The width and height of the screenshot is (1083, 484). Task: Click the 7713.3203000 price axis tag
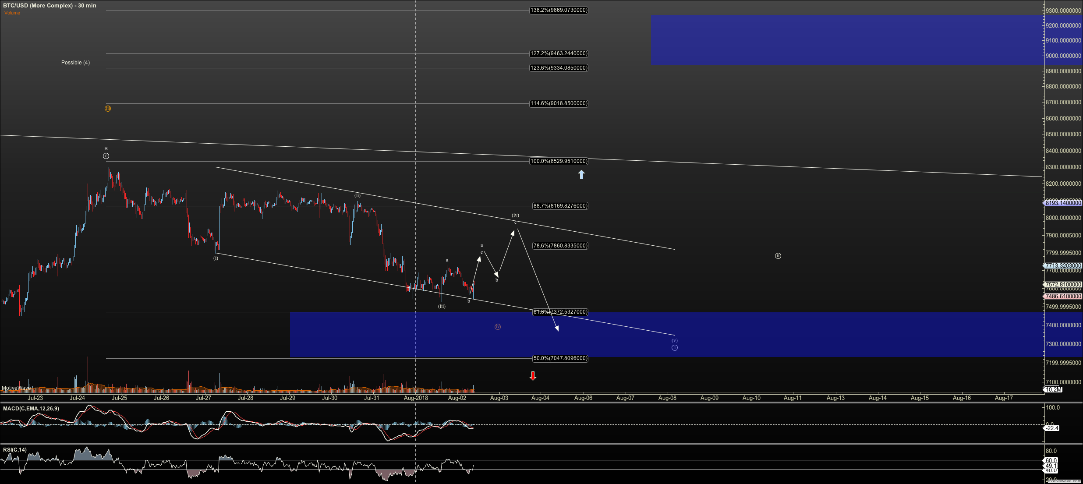click(1063, 265)
